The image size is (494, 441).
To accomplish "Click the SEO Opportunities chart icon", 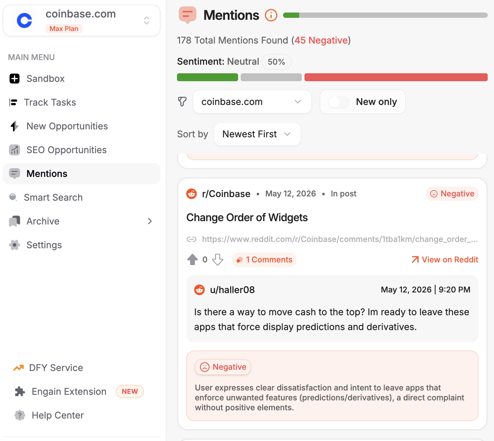I will 15,150.
